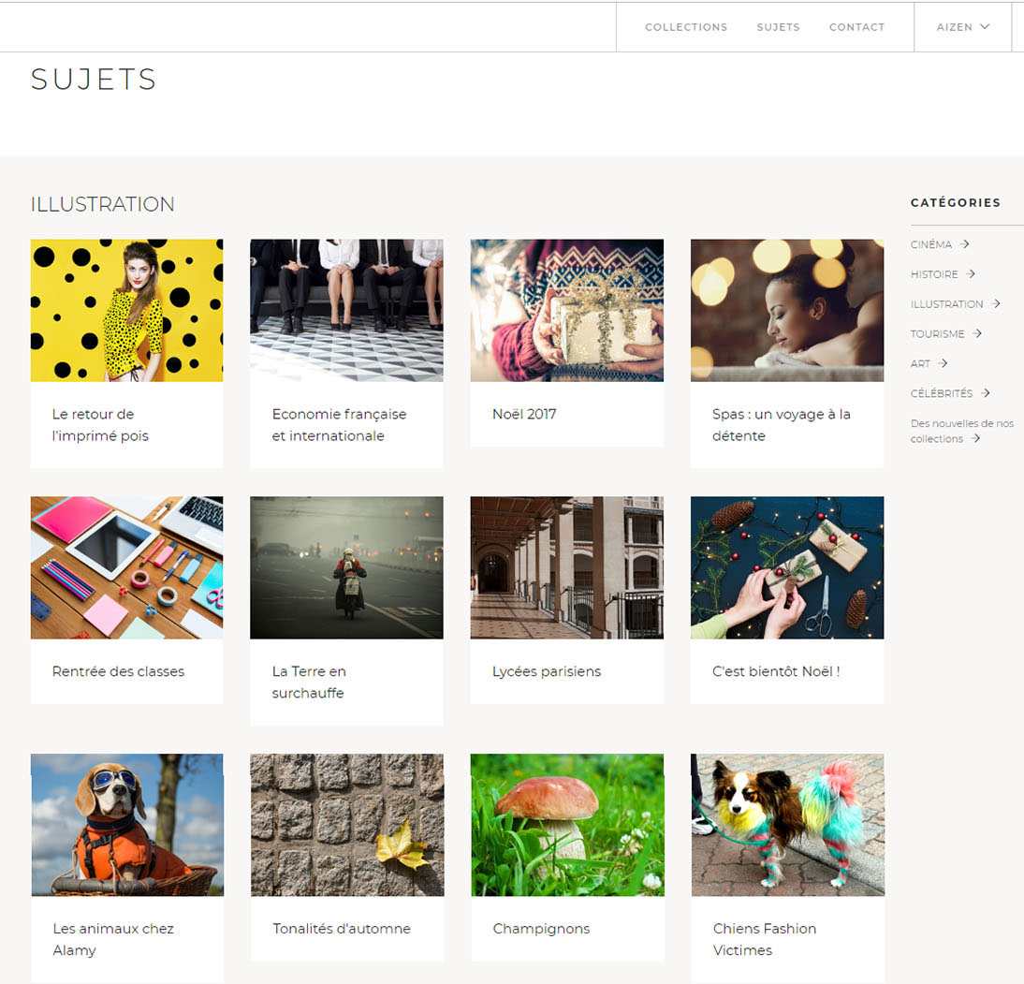The width and height of the screenshot is (1024, 984).
Task: Click the arrow icon beside TOURISME
Action: [x=977, y=333]
